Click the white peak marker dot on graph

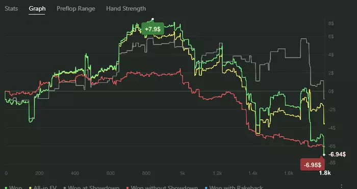[x=153, y=19]
